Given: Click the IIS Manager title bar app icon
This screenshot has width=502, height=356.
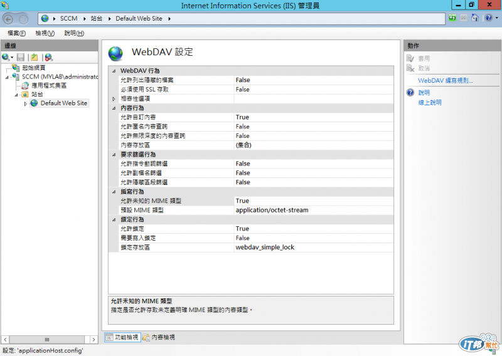Looking at the screenshot, I should click(x=5, y=5).
